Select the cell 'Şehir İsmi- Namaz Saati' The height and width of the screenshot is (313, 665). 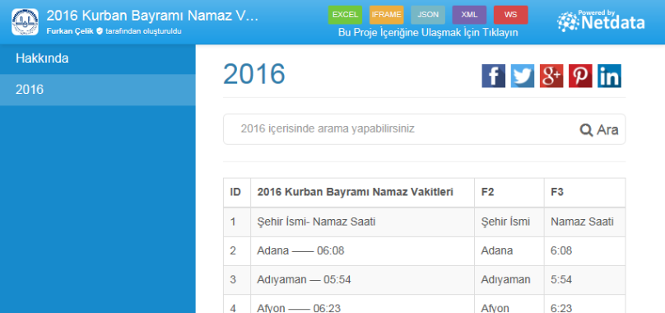click(363, 222)
